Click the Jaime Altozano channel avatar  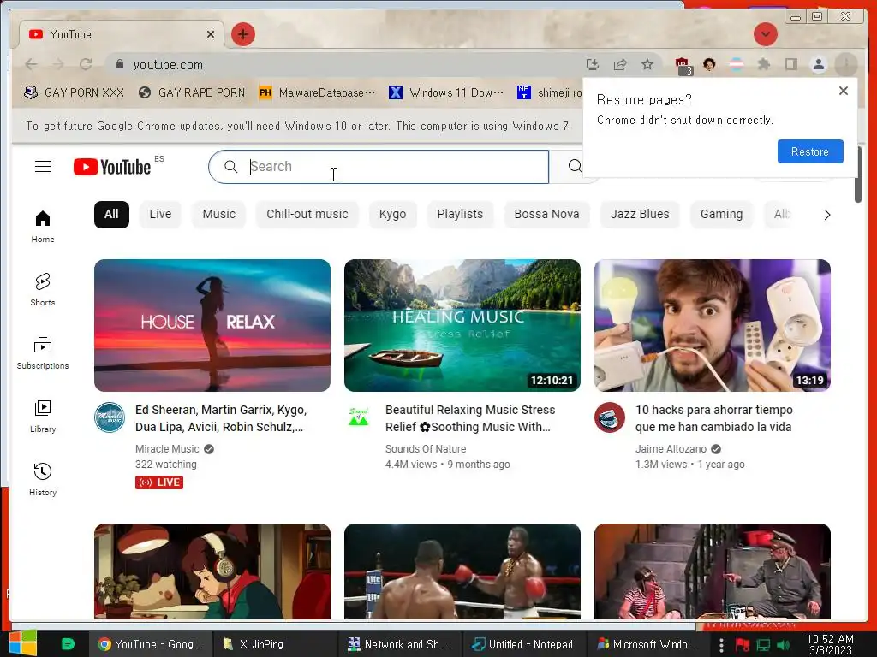click(x=610, y=417)
